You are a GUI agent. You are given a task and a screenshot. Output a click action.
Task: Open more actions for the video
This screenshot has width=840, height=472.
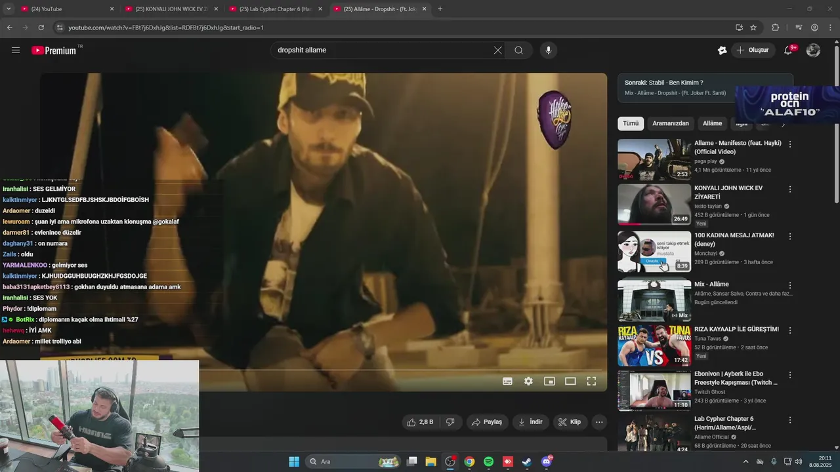pos(599,422)
